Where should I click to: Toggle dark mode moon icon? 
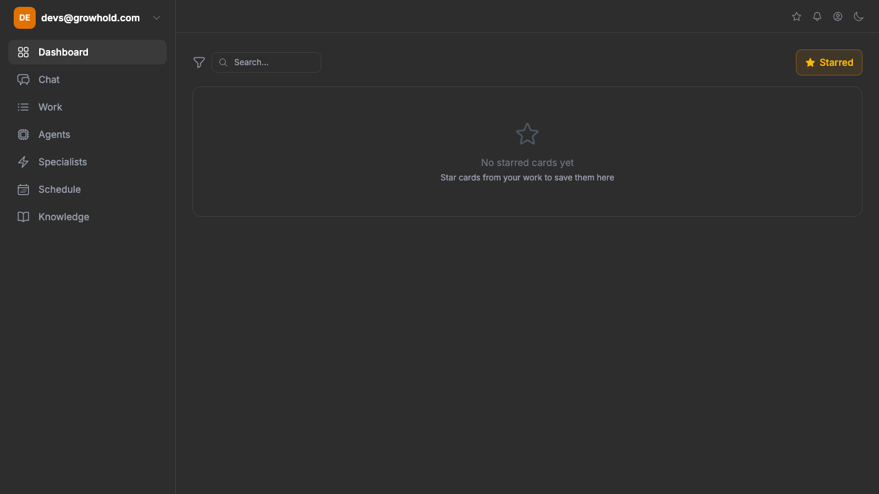(858, 16)
